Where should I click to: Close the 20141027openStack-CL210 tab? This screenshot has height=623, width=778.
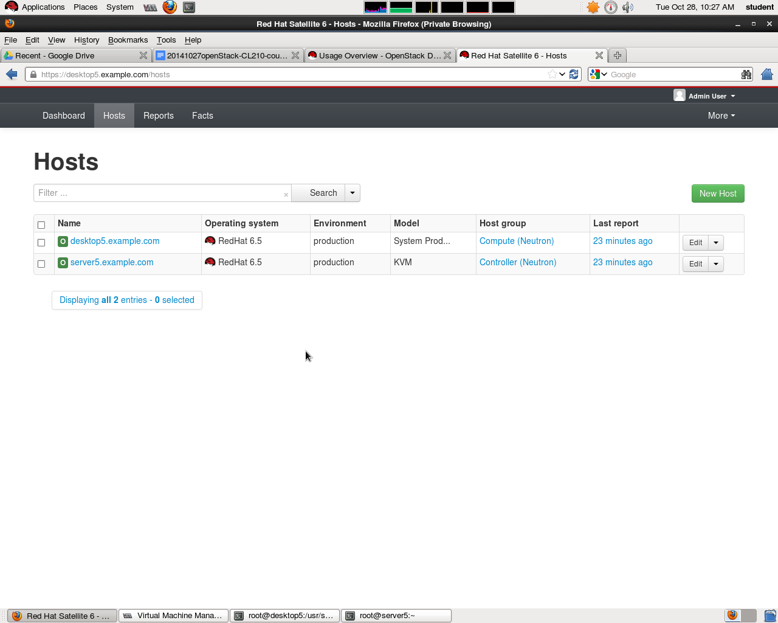pos(295,55)
